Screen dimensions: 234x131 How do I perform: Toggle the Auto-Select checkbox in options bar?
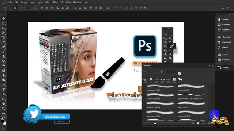tap(15, 8)
